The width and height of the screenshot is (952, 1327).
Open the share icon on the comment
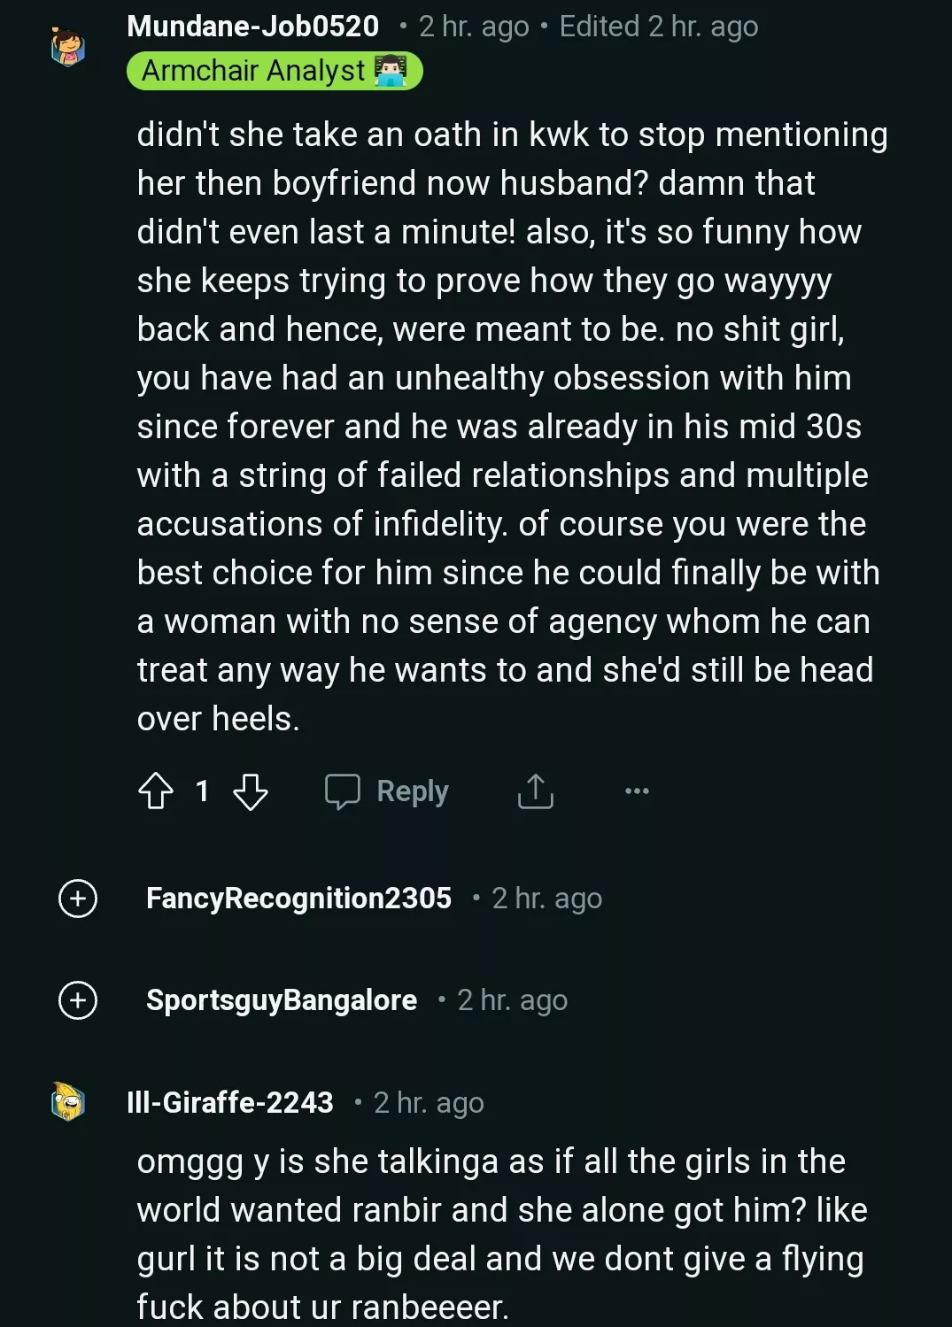click(x=535, y=791)
